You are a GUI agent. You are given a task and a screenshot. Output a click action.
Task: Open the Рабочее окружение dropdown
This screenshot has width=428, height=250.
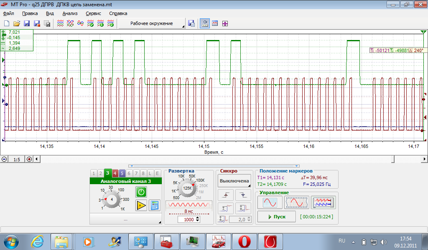coord(152,23)
